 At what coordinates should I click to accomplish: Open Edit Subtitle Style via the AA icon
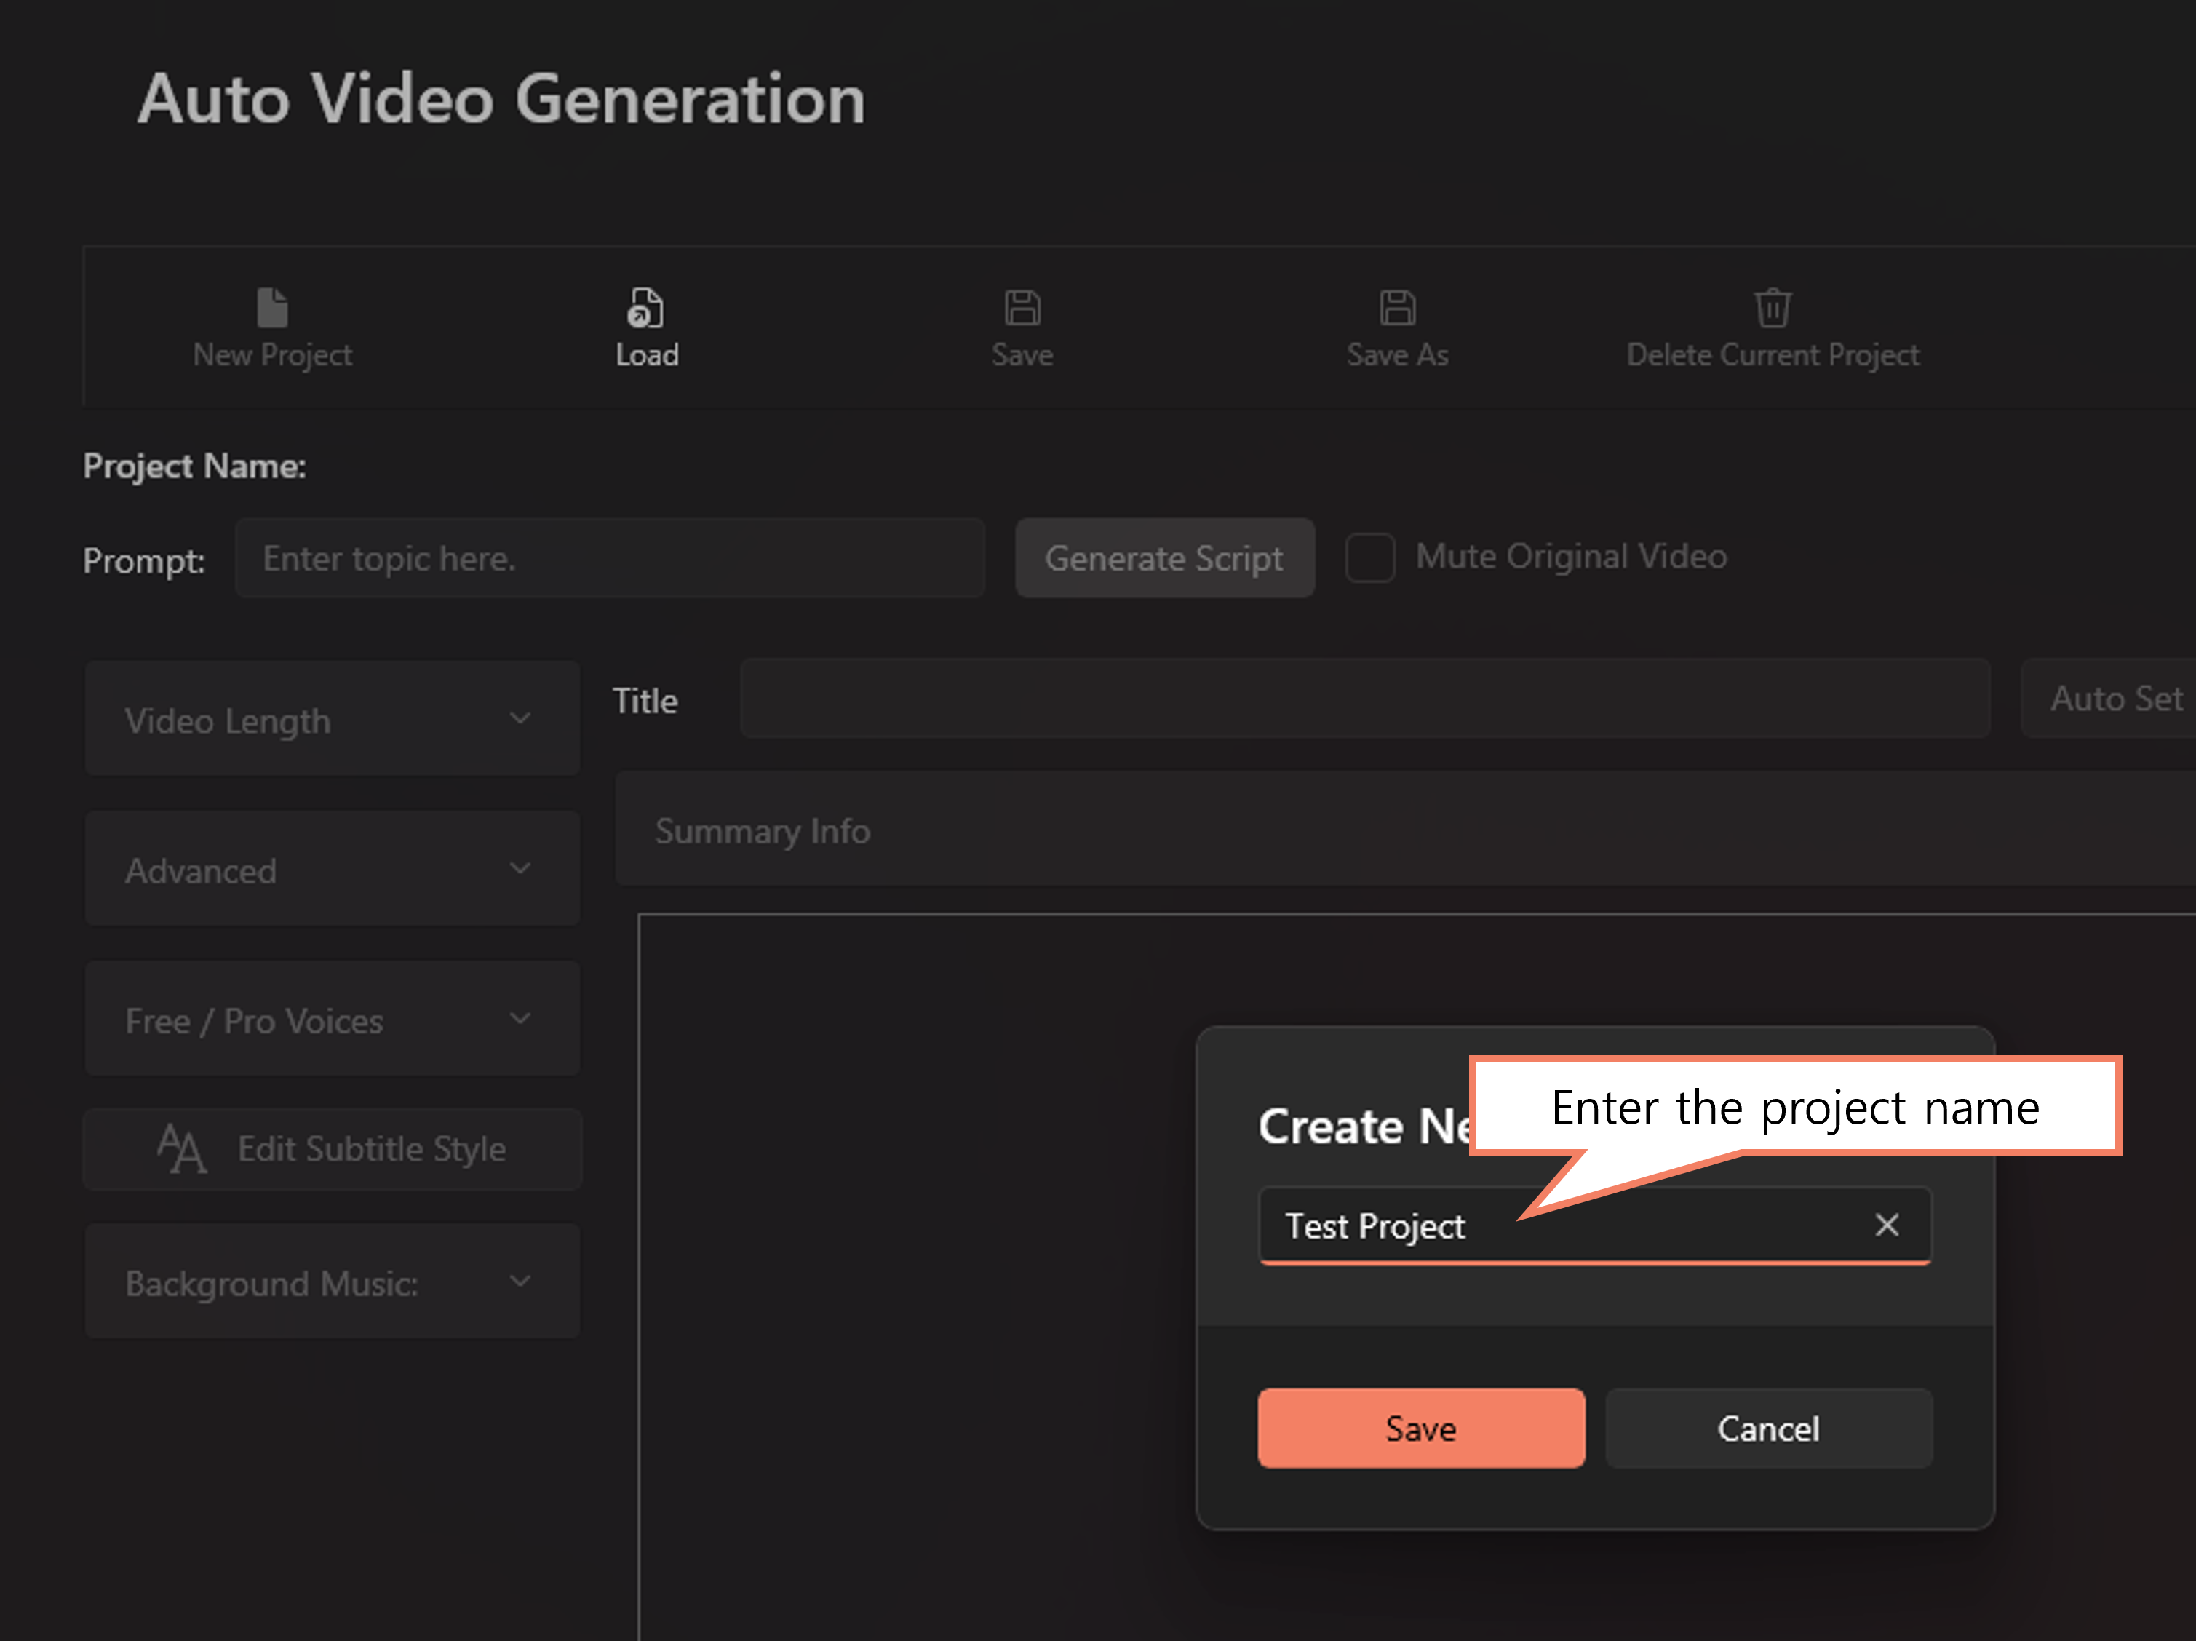tap(183, 1148)
